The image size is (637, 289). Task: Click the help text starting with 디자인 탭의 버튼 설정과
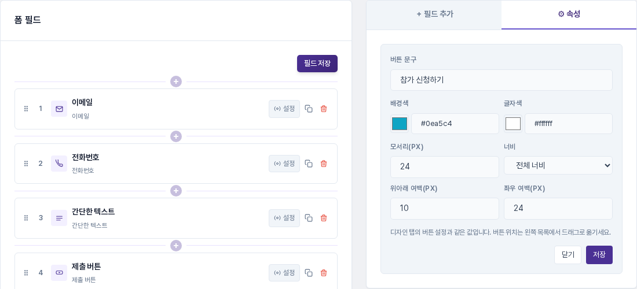click(500, 233)
